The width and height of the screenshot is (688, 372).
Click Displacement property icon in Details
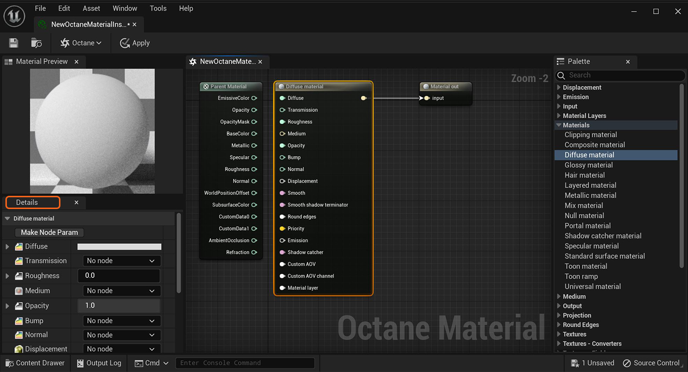[x=19, y=349]
